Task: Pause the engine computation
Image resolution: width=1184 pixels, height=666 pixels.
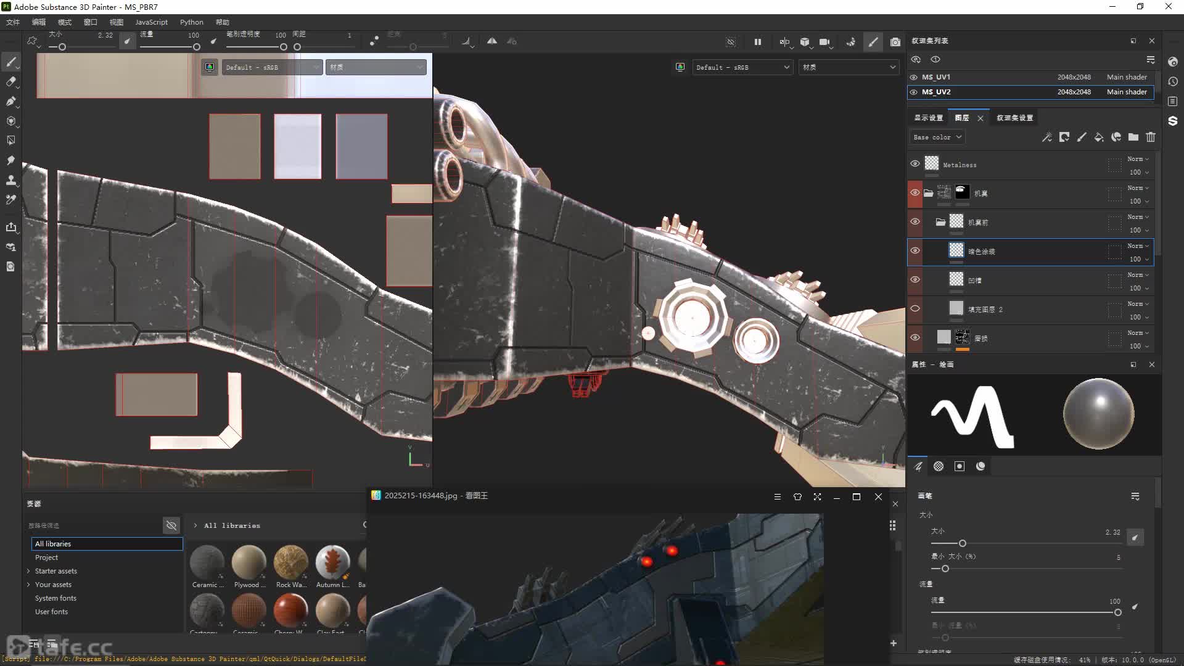Action: [757, 42]
